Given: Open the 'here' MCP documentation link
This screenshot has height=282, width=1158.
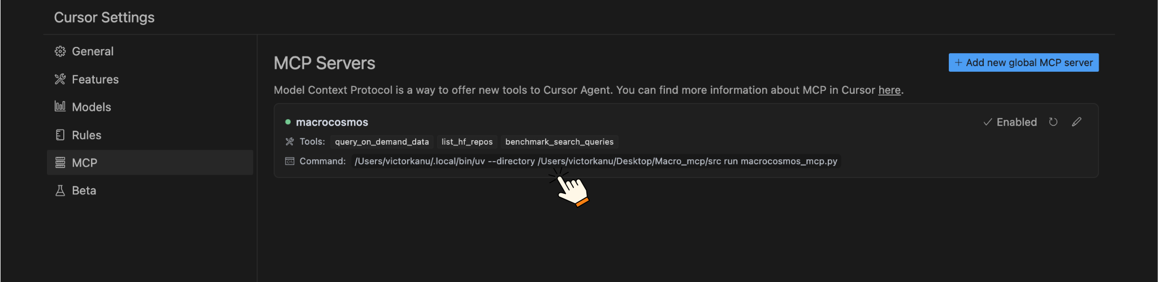Looking at the screenshot, I should [x=889, y=90].
